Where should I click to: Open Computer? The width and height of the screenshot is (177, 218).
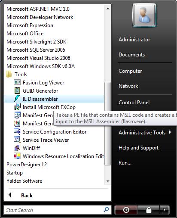130,71
